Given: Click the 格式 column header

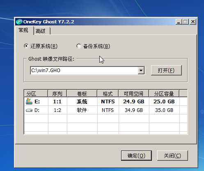Looking at the screenshot, I should (108, 93).
